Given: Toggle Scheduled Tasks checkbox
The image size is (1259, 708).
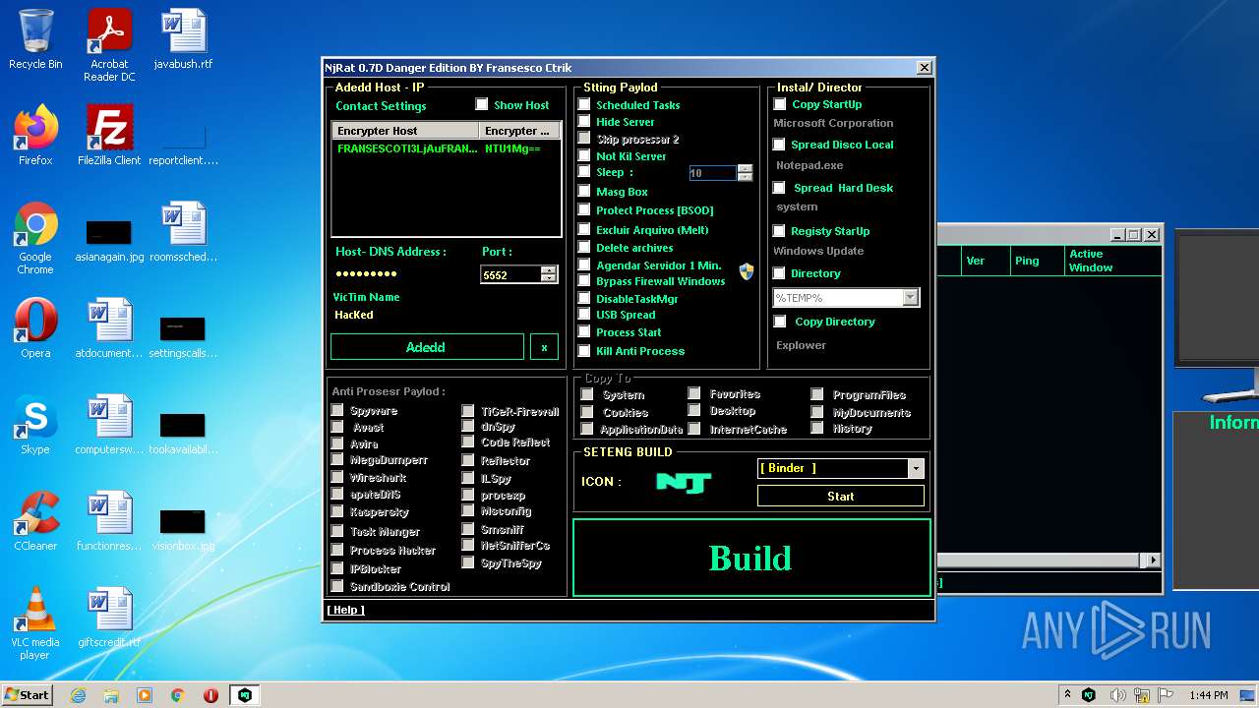Looking at the screenshot, I should [x=584, y=104].
